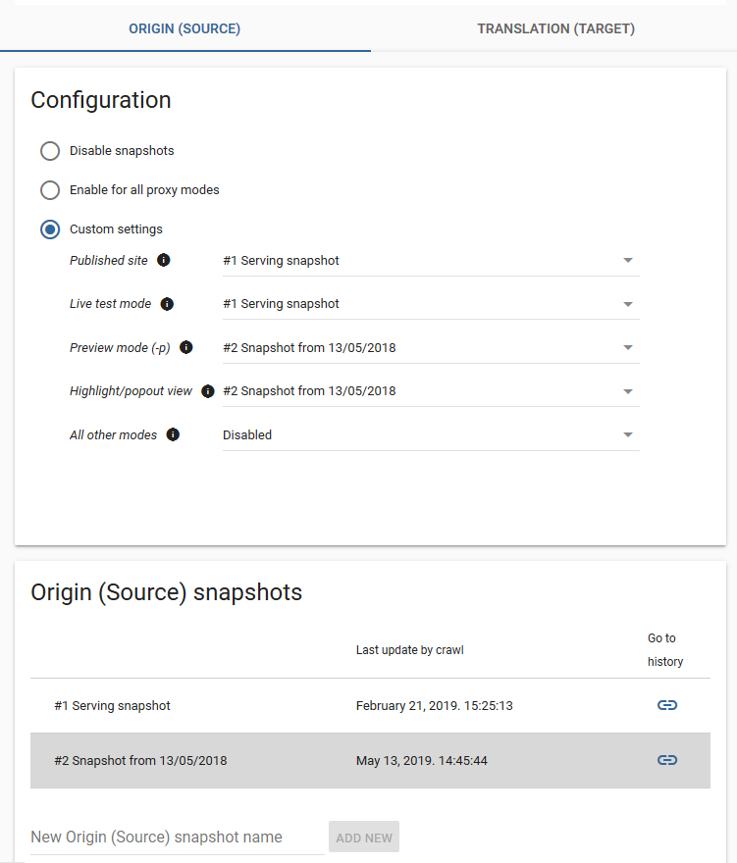Open info icon next to Live test mode
The image size is (737, 863).
(x=167, y=304)
